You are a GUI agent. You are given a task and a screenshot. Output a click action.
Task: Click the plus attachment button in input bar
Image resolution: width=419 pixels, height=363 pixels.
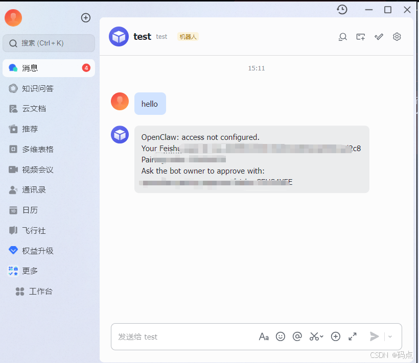pyautogui.click(x=336, y=336)
